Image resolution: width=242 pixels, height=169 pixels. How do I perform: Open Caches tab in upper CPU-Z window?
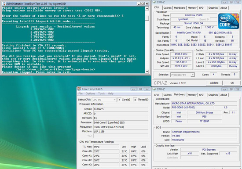click(x=167, y=8)
